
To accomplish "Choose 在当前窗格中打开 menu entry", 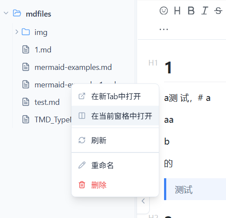I will [x=115, y=116].
